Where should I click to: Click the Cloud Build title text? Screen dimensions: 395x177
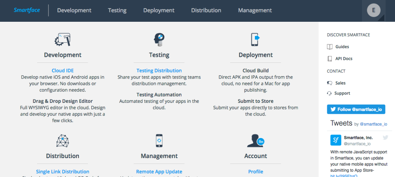(x=256, y=71)
